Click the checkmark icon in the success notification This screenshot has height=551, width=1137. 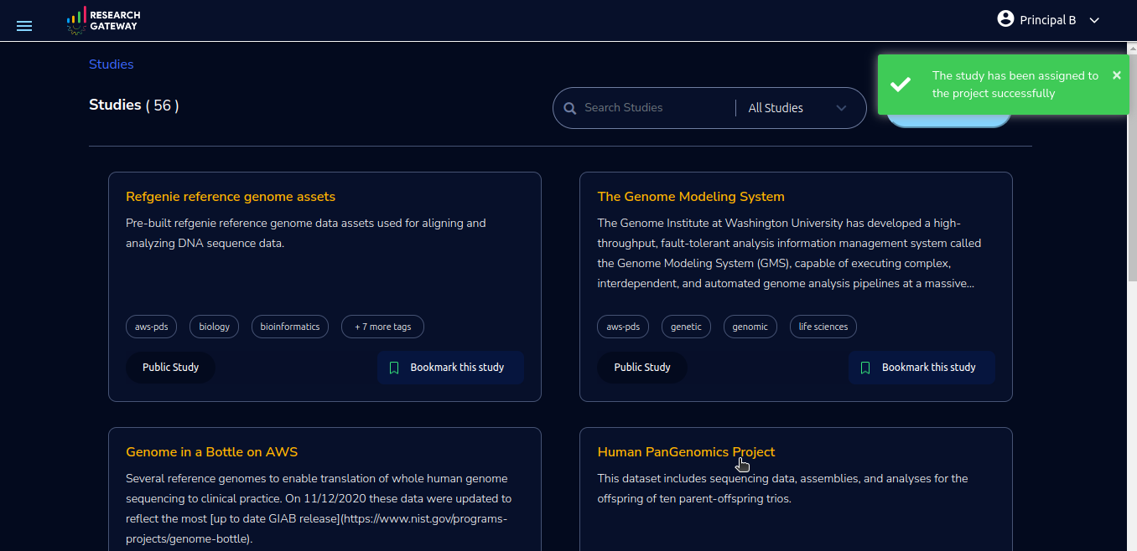click(x=901, y=85)
